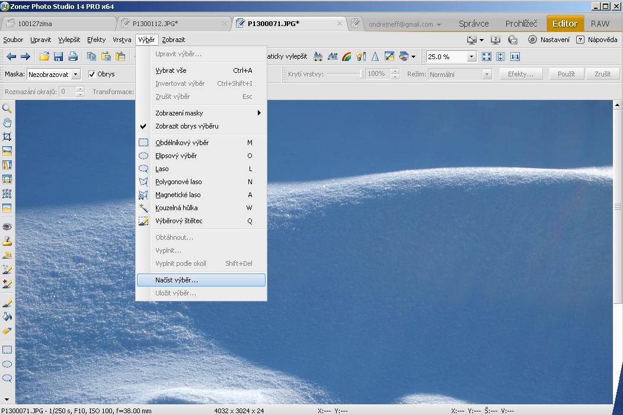The height and width of the screenshot is (415, 623).
Task: Click the Print icon in toolbar
Action: click(x=73, y=57)
